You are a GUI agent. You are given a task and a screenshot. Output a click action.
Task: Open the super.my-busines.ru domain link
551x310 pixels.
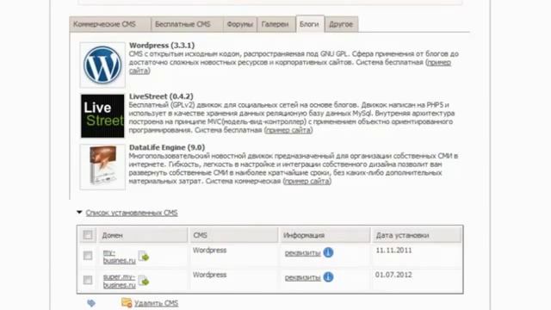tap(120, 281)
